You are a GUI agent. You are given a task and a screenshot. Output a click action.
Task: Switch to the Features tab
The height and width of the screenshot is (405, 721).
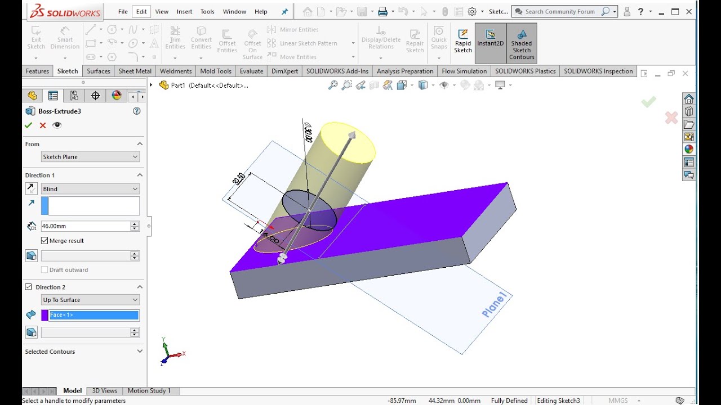37,71
